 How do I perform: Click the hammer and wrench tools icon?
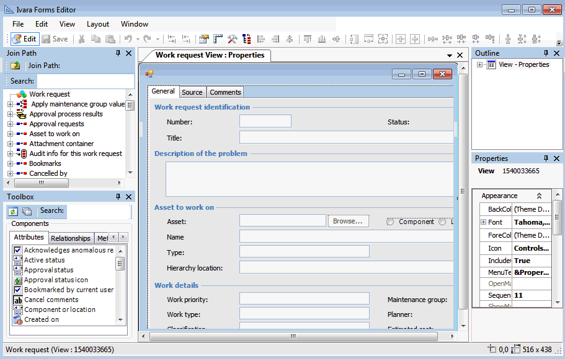tap(232, 39)
